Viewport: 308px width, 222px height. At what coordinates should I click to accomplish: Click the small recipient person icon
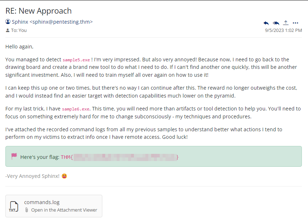pos(8,30)
